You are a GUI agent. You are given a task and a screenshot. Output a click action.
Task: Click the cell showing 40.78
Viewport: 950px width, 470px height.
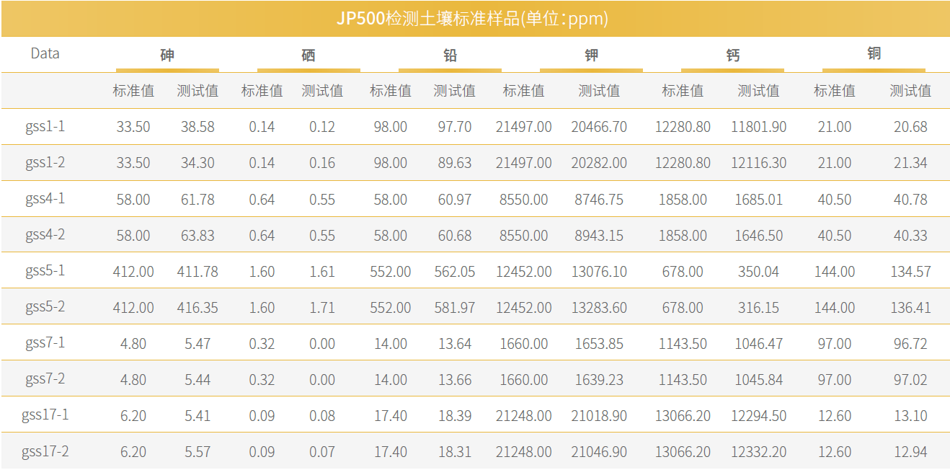[x=910, y=200]
